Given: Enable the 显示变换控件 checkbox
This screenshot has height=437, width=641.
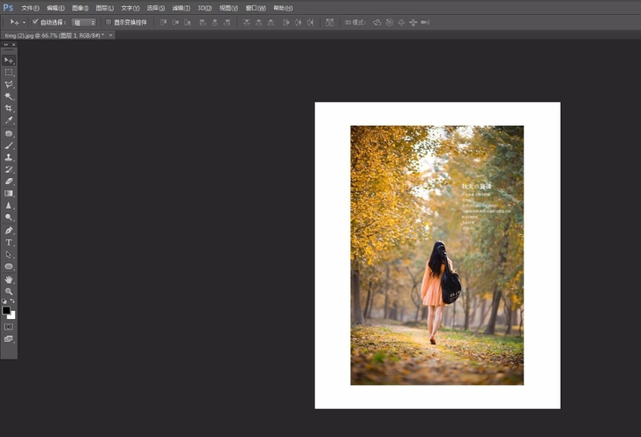Looking at the screenshot, I should point(108,22).
